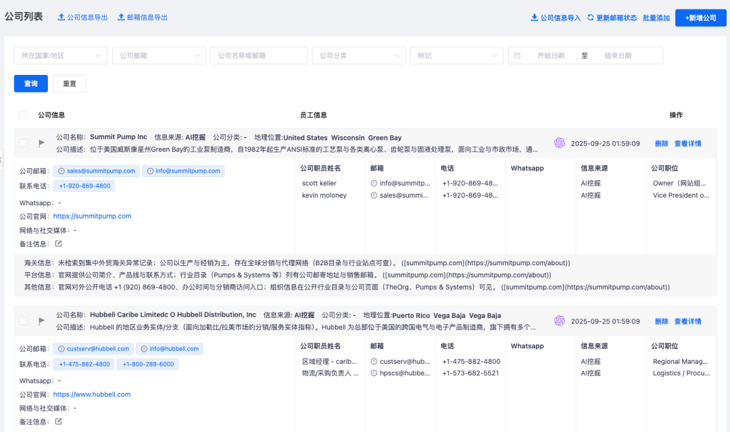The height and width of the screenshot is (432, 730).
Task: Click the flag icon for Summit Pump Inc
Action: pyautogui.click(x=41, y=143)
